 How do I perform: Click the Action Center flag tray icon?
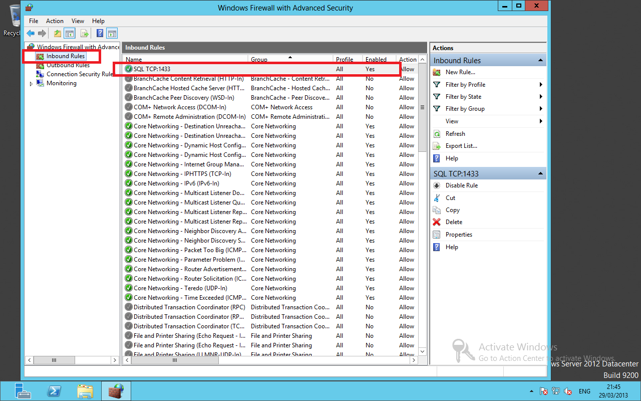pos(544,391)
